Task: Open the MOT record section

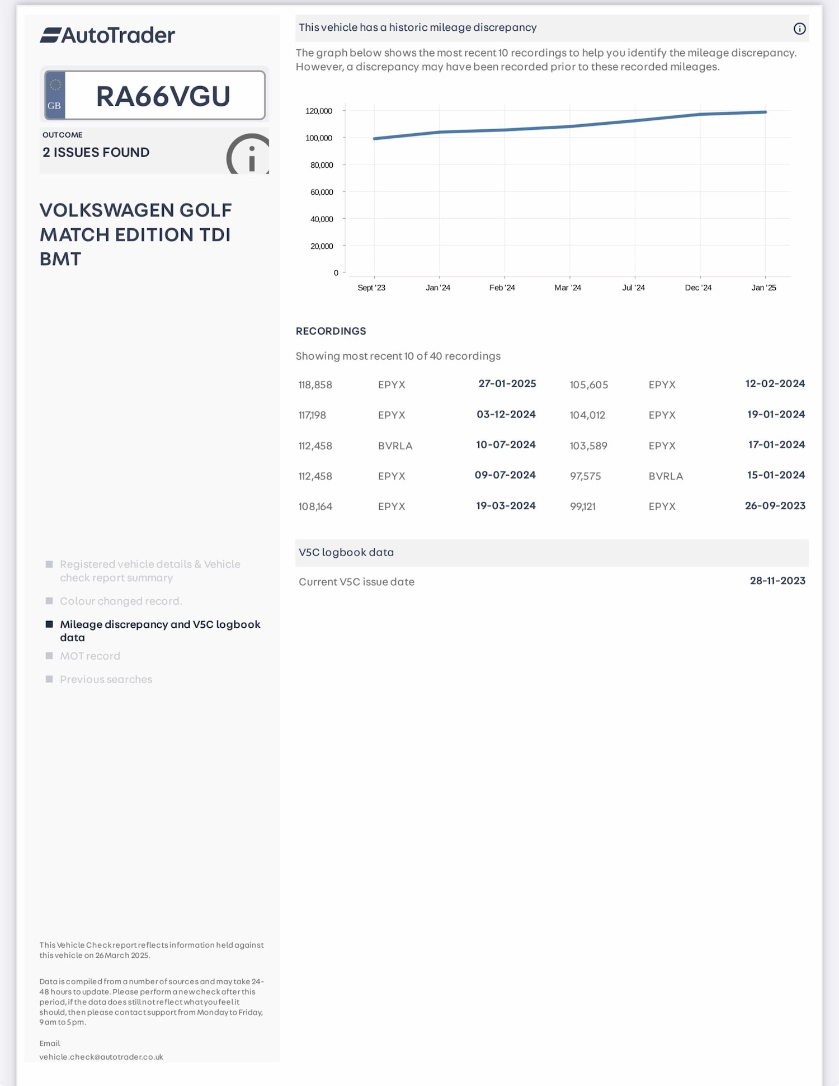Action: click(x=90, y=656)
